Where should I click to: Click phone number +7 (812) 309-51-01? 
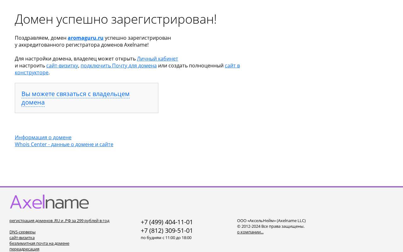167,231
